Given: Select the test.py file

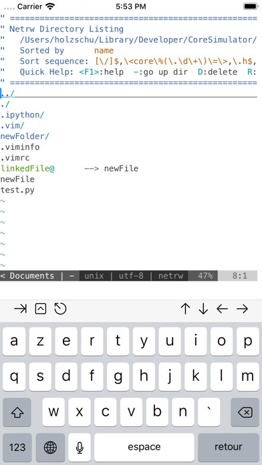Looking at the screenshot, I should click(17, 190).
